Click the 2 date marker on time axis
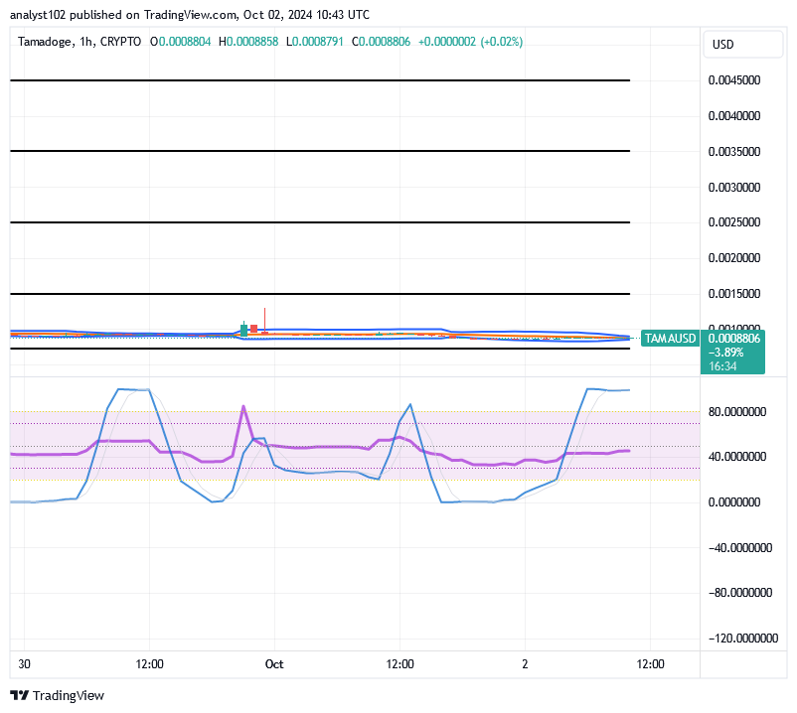Viewport: 797px width, 713px height. [525, 663]
